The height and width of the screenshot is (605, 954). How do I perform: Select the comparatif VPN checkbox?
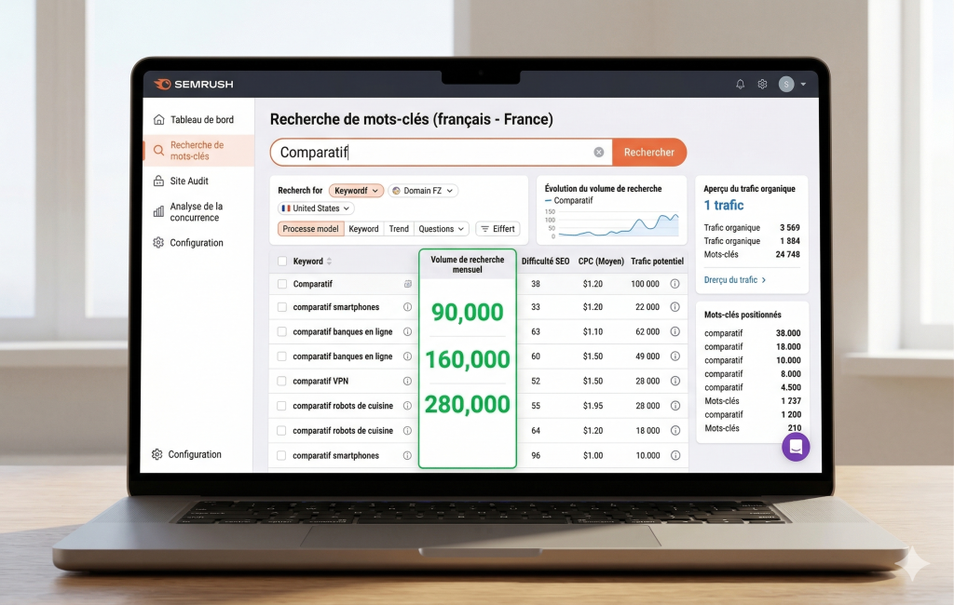281,382
